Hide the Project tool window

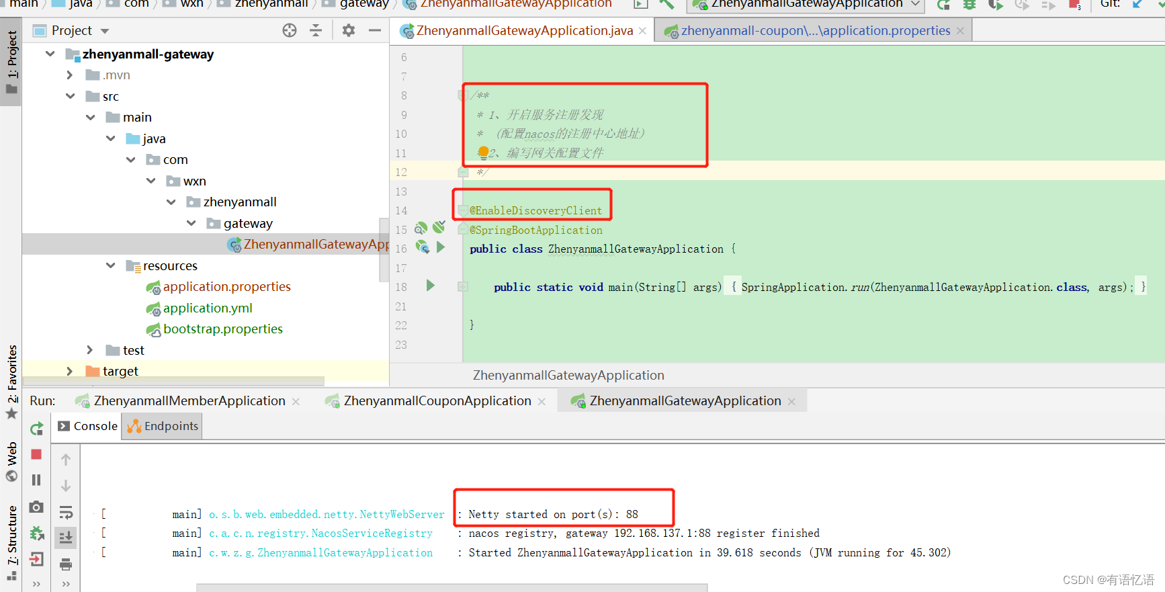point(375,30)
